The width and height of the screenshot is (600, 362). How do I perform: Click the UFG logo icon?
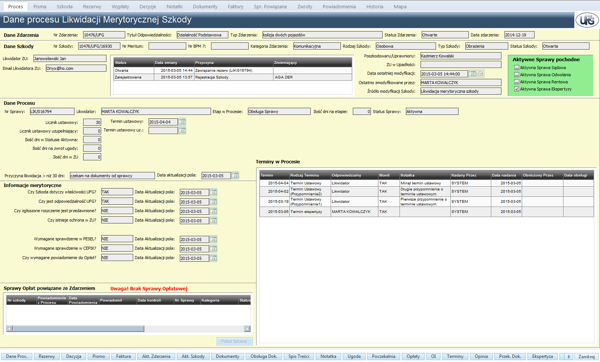[587, 20]
